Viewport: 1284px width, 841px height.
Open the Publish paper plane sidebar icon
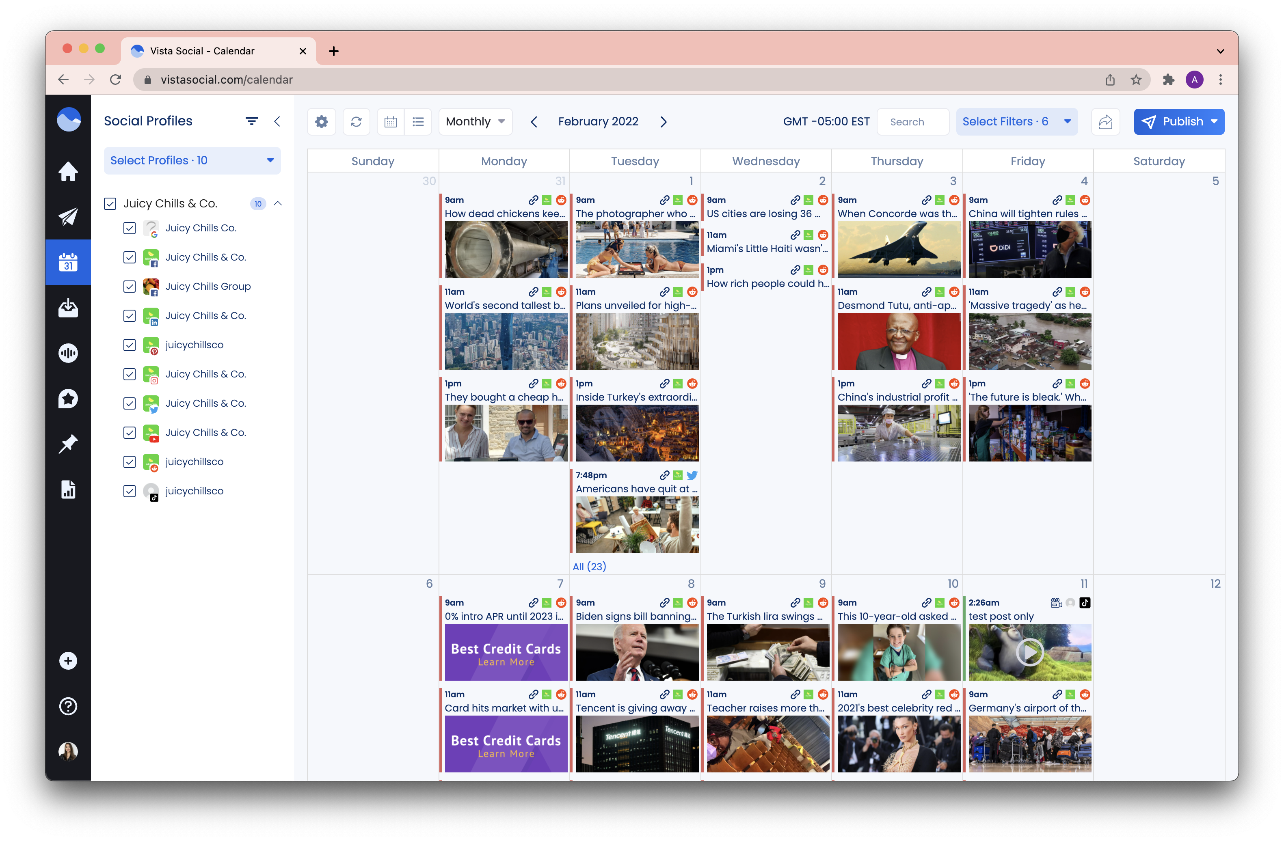pos(68,217)
